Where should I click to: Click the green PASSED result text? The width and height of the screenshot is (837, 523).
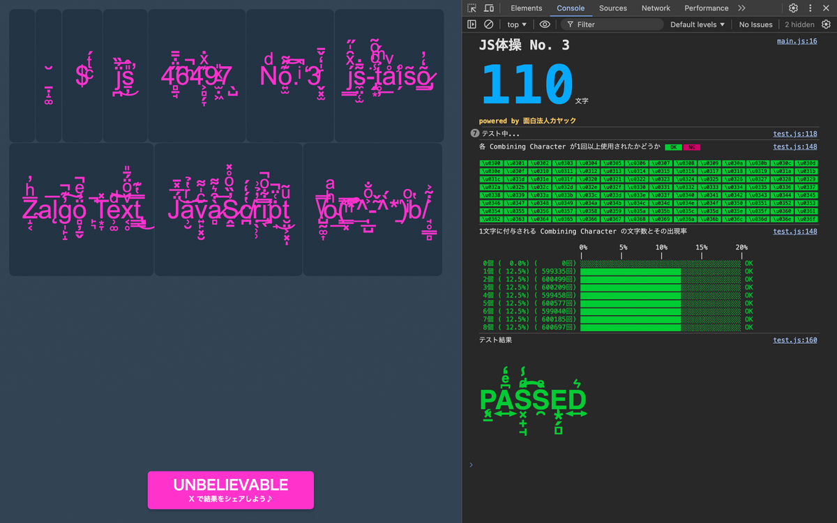534,400
